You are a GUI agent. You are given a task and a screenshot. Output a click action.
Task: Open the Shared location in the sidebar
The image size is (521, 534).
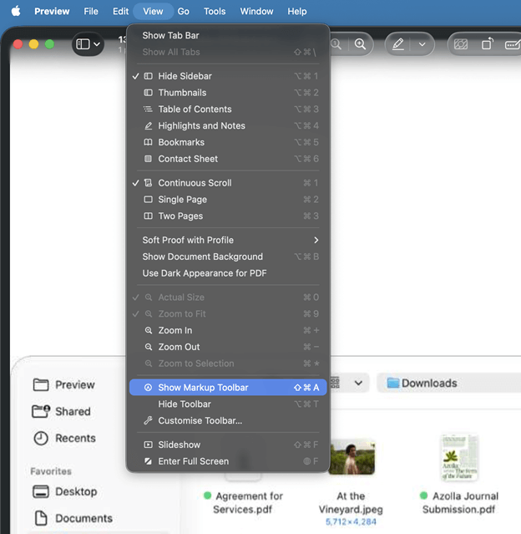coord(72,411)
